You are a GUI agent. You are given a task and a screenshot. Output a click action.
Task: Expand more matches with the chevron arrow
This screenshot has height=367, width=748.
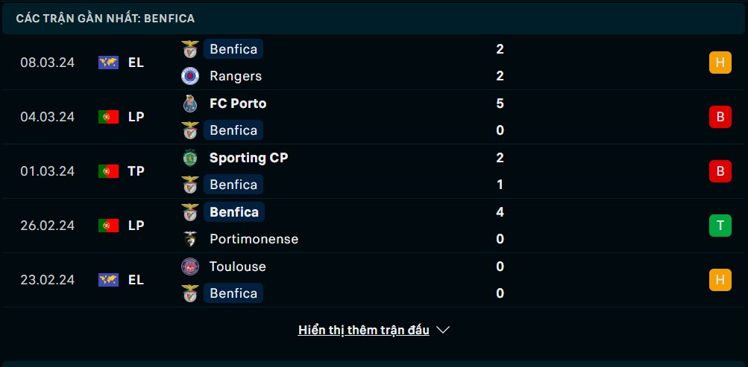(x=443, y=330)
